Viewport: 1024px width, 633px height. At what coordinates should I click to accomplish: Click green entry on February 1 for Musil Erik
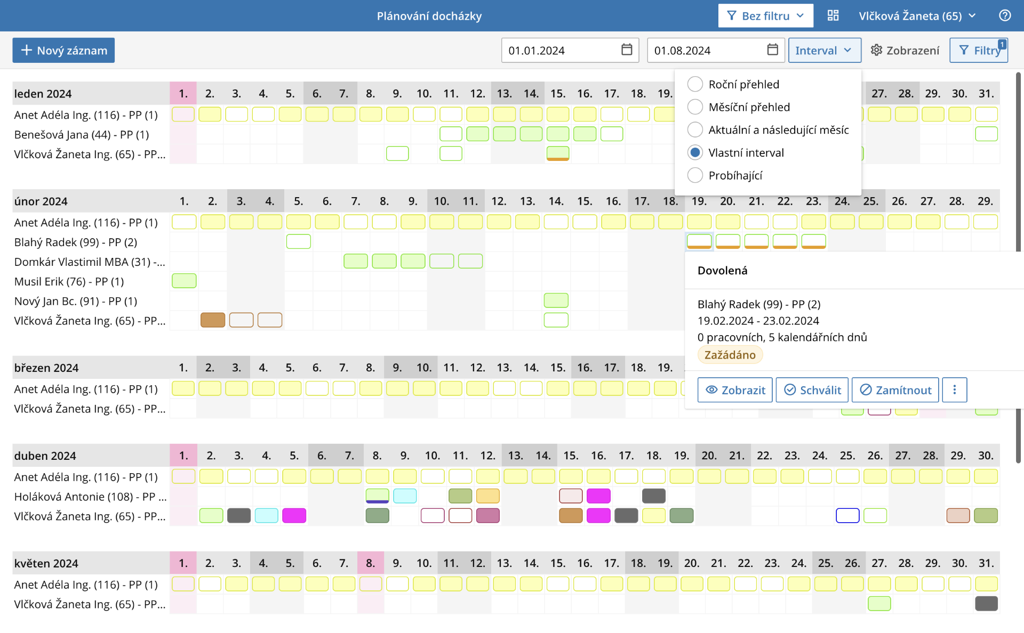(x=184, y=281)
